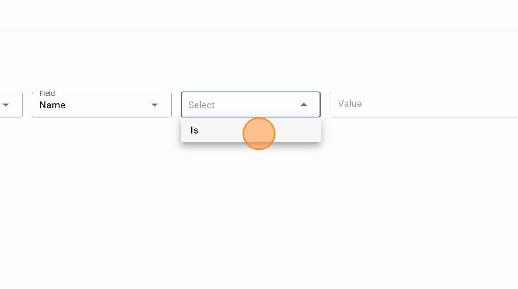
Task: Click the "Field" label above Name
Action: pyautogui.click(x=47, y=93)
